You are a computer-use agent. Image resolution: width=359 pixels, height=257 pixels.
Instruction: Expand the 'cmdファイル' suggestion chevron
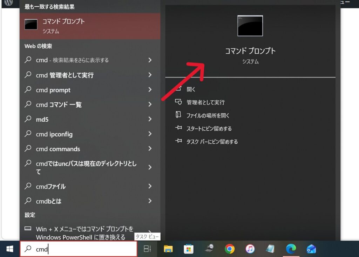point(150,186)
